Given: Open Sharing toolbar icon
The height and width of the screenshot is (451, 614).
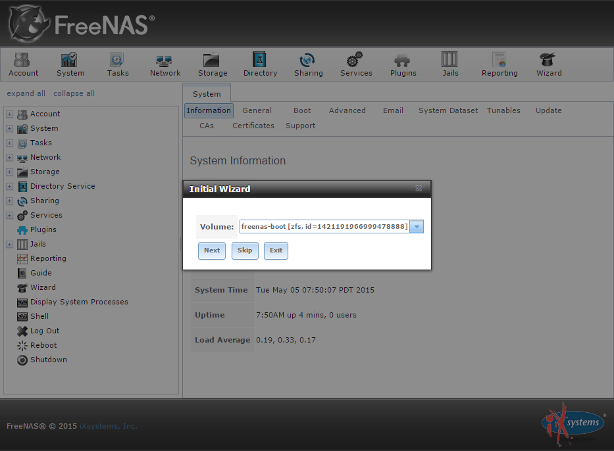Looking at the screenshot, I should coord(308,64).
